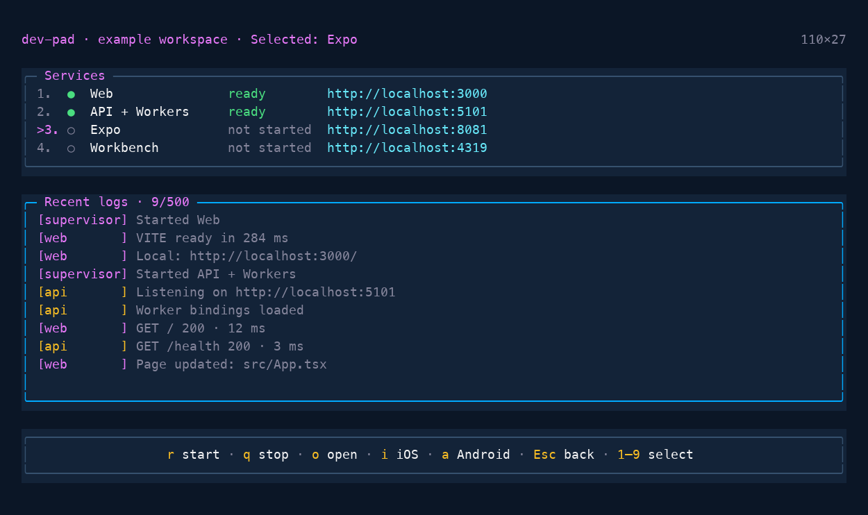Screen dimensions: 868x515
Task: Click the 'not started' status of Workbench
Action: (269, 148)
